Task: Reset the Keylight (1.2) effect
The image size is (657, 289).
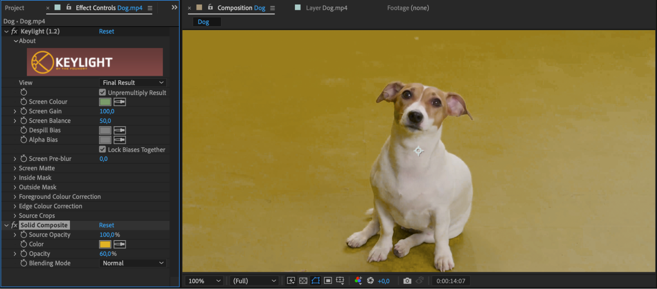Action: pos(106,31)
